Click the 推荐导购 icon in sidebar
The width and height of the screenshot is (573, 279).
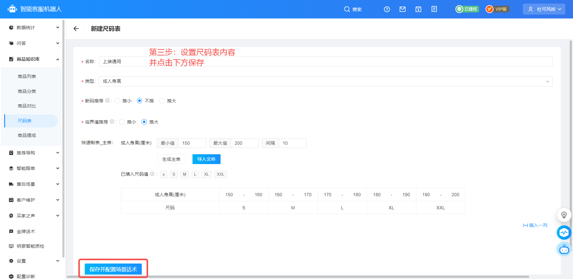(11, 153)
